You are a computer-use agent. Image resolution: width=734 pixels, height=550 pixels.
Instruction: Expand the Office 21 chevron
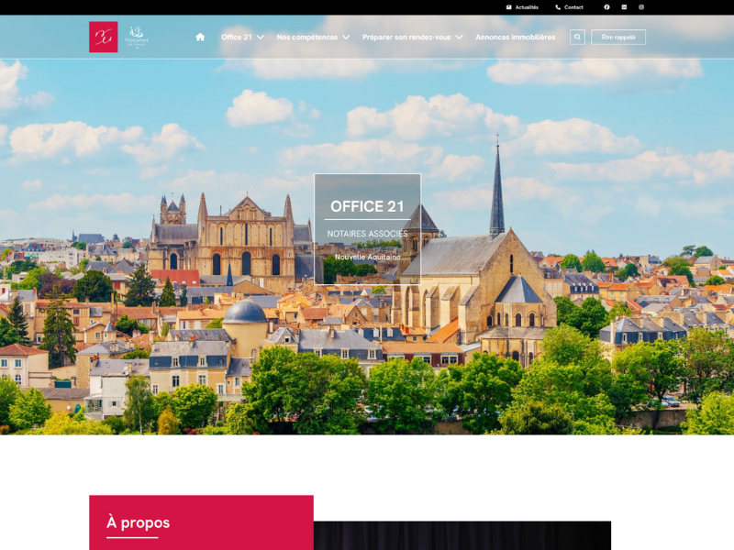point(261,38)
